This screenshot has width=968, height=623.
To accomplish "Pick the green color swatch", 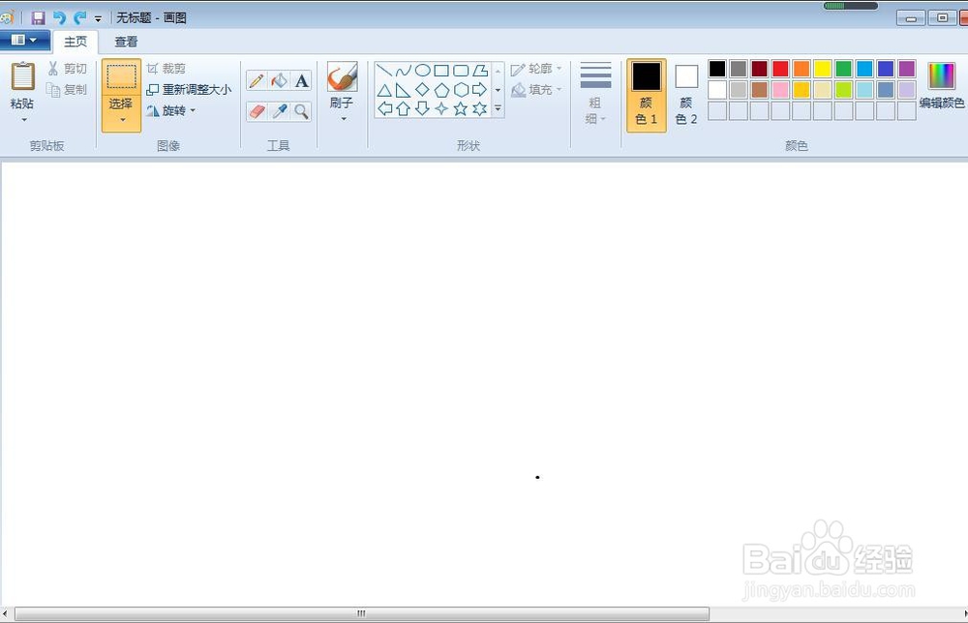I will 843,69.
